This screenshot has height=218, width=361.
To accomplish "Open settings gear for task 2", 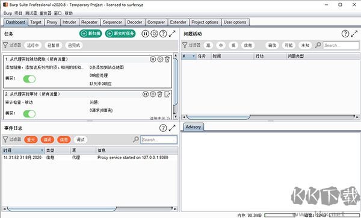I will tap(153, 94).
